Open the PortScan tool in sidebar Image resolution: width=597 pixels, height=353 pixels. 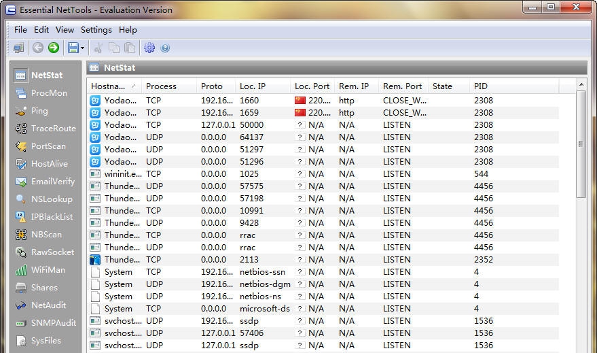tap(48, 146)
